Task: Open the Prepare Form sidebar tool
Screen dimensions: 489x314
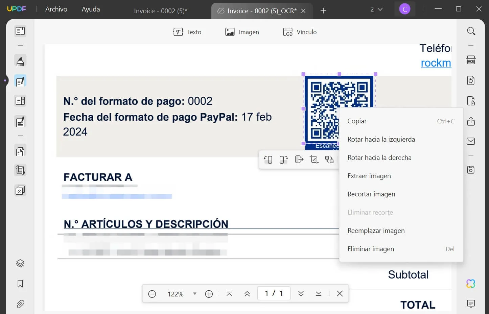Action: 20,101
